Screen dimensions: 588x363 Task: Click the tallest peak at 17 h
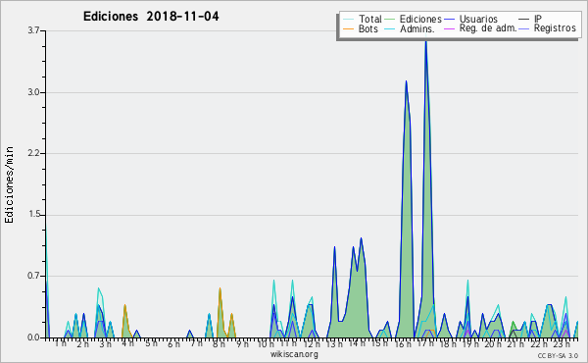tap(425, 42)
